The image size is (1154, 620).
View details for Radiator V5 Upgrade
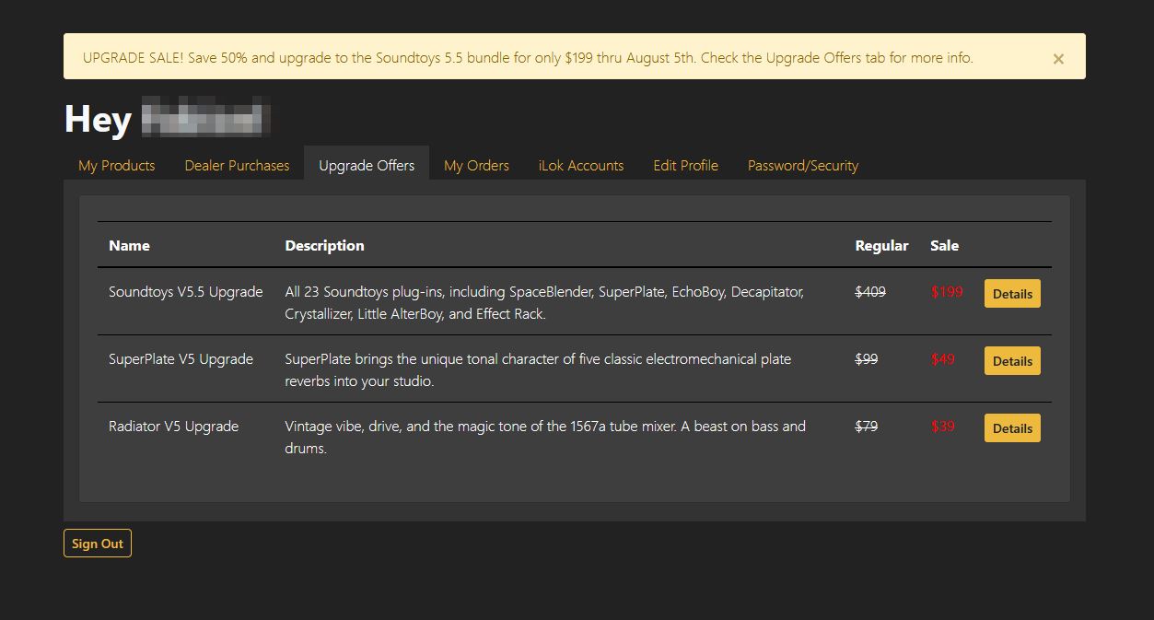pyautogui.click(x=1012, y=428)
